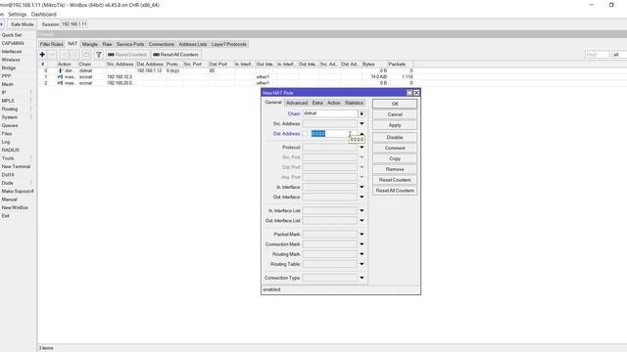Click the Chain input field

click(x=330, y=113)
